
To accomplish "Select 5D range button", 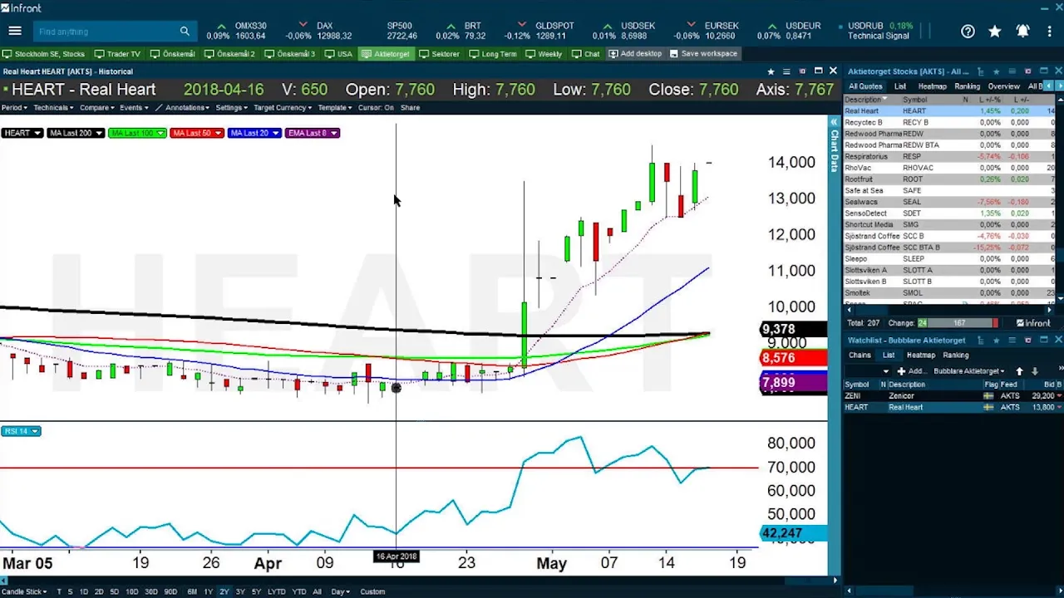I will (114, 592).
